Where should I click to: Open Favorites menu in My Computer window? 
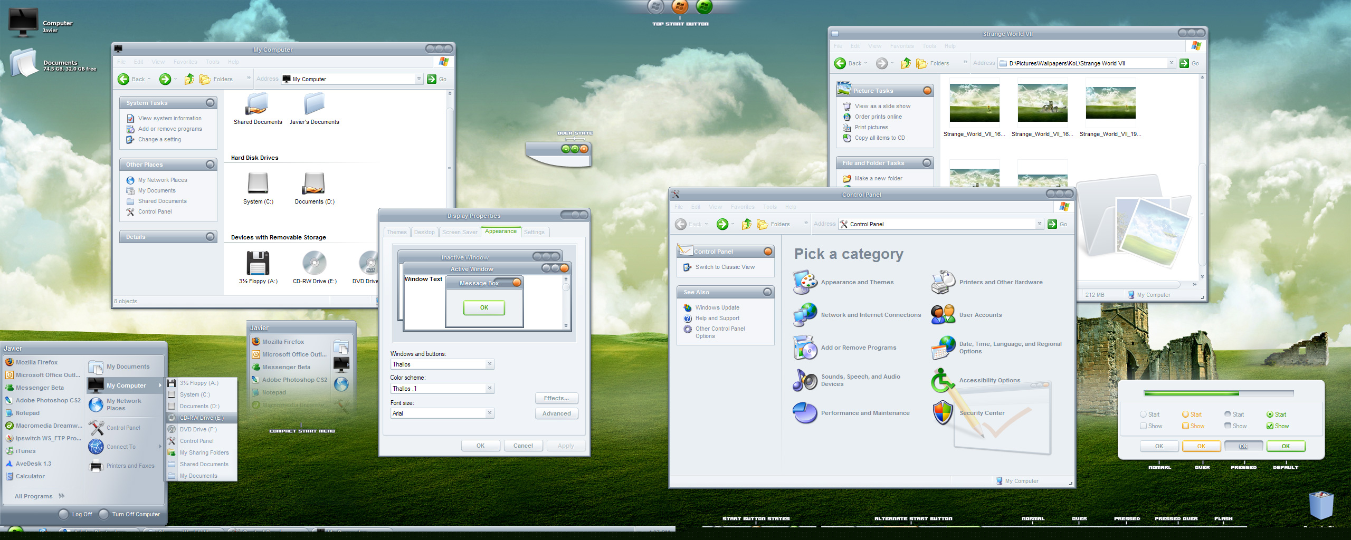(x=185, y=62)
